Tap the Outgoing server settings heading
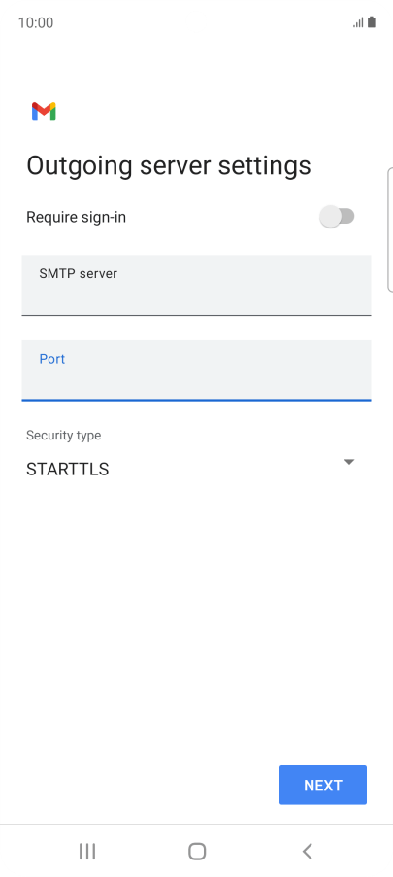 pos(169,166)
